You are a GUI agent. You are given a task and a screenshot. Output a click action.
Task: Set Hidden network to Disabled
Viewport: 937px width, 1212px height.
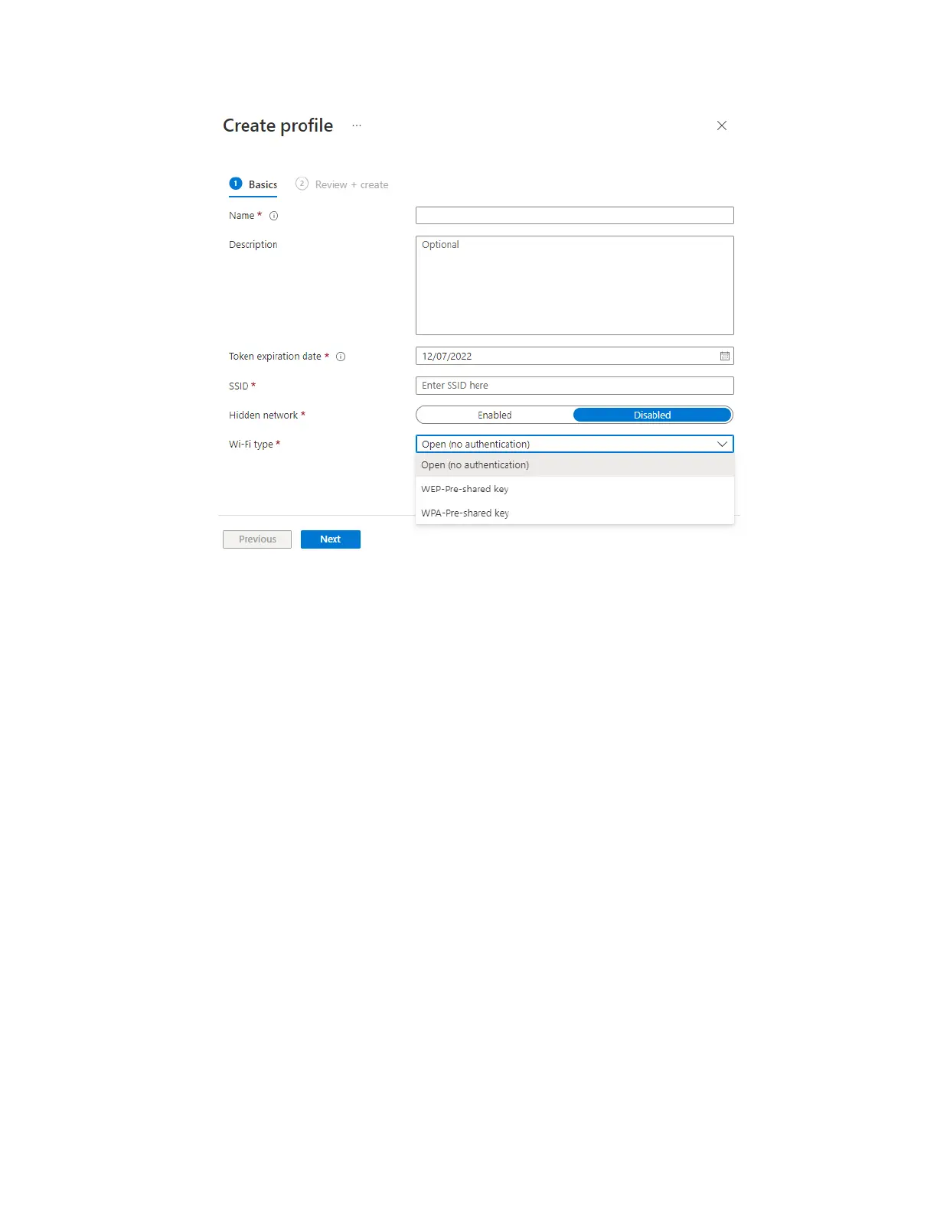coord(652,415)
